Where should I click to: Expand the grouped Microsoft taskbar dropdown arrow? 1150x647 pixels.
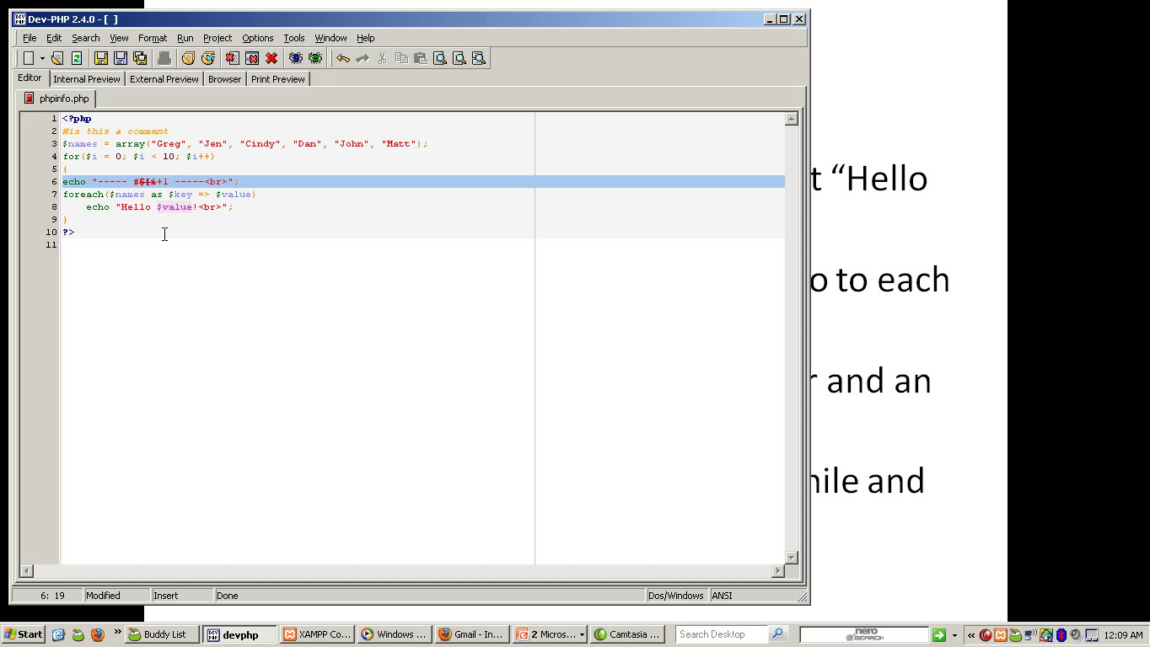(582, 635)
